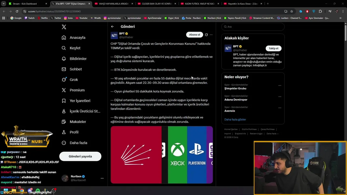Open Google bookmark
This screenshot has height=195, width=347.
(x=16, y=18)
